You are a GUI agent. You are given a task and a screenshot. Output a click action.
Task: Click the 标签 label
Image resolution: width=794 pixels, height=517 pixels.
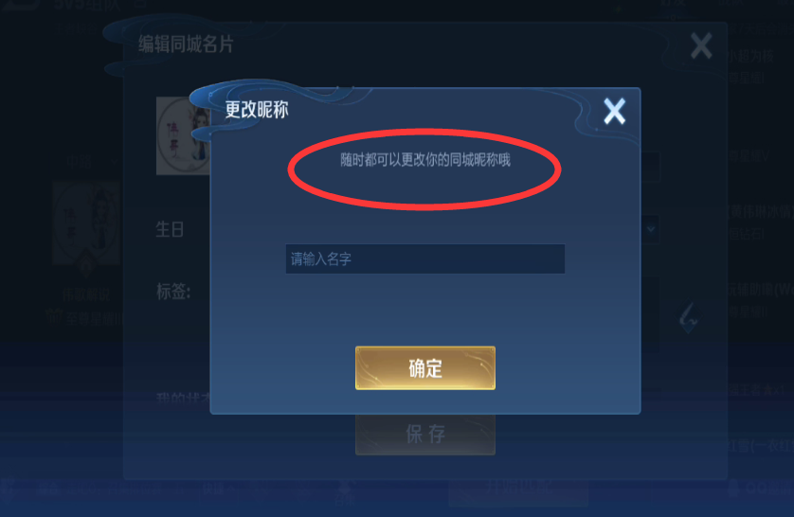[x=173, y=291]
